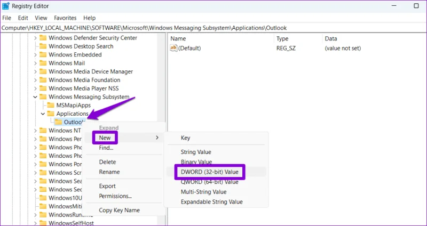Screen dimensions: 427x226
Task: Expand the Windows Mail key
Action: click(x=35, y=63)
